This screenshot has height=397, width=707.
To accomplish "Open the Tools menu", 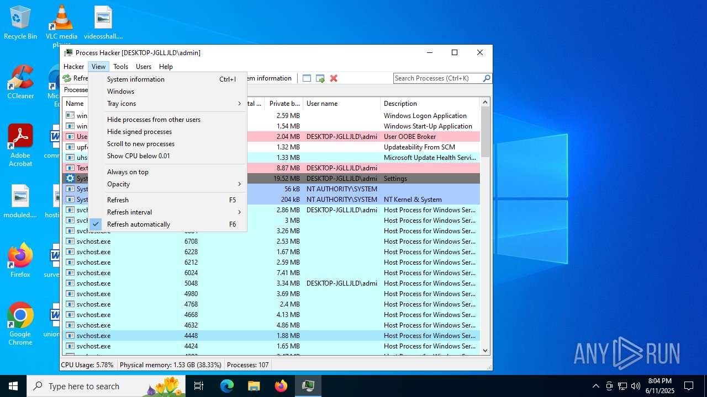I will (x=120, y=67).
